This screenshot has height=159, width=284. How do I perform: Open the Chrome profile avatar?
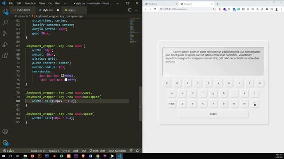click(276, 9)
